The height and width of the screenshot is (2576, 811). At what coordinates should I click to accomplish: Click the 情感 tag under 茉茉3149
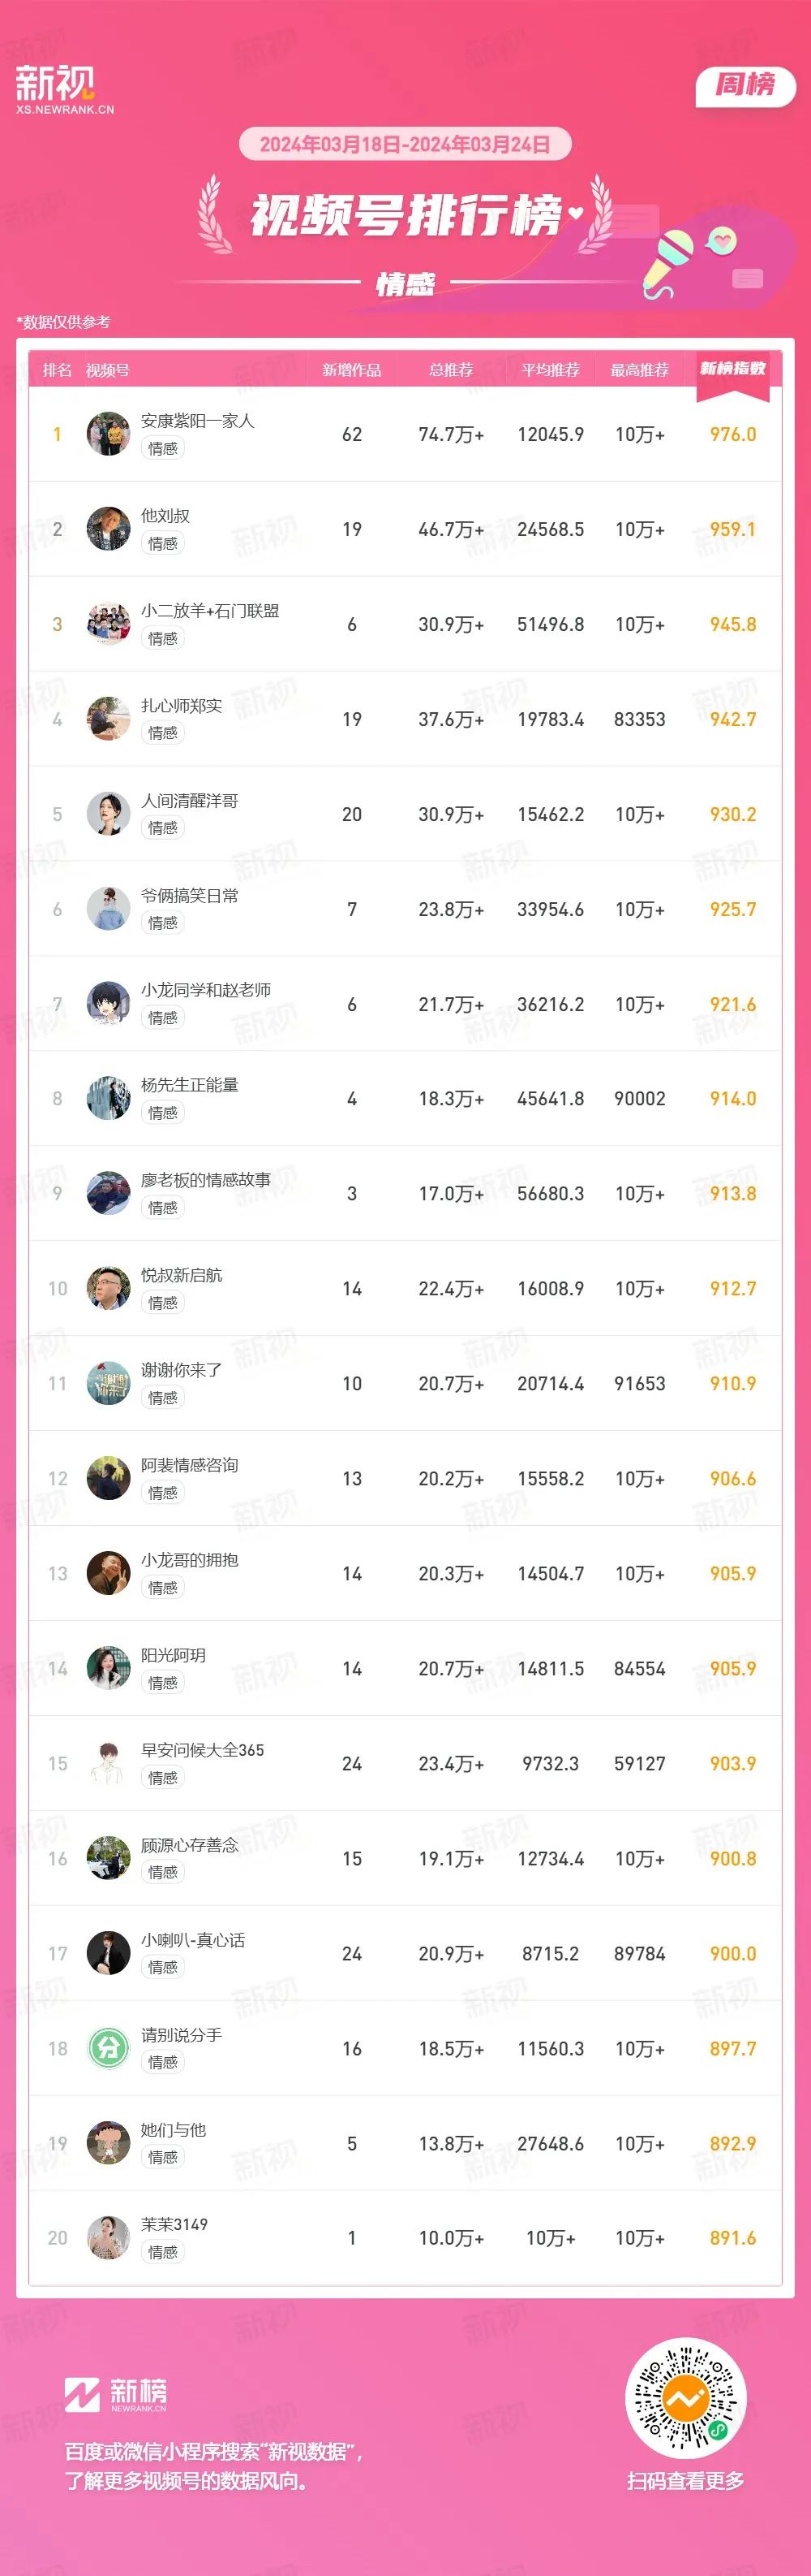point(163,2252)
